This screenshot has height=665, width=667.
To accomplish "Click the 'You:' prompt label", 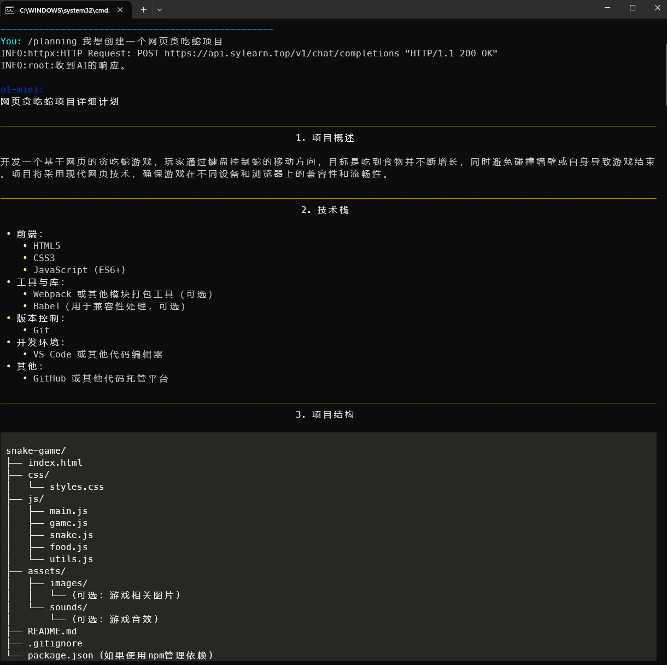I will pyautogui.click(x=11, y=41).
